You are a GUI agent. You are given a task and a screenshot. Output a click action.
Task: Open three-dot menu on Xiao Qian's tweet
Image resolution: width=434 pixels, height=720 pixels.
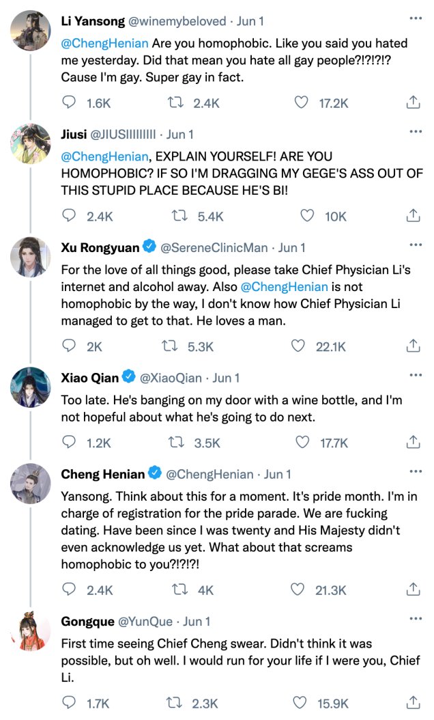tap(416, 375)
